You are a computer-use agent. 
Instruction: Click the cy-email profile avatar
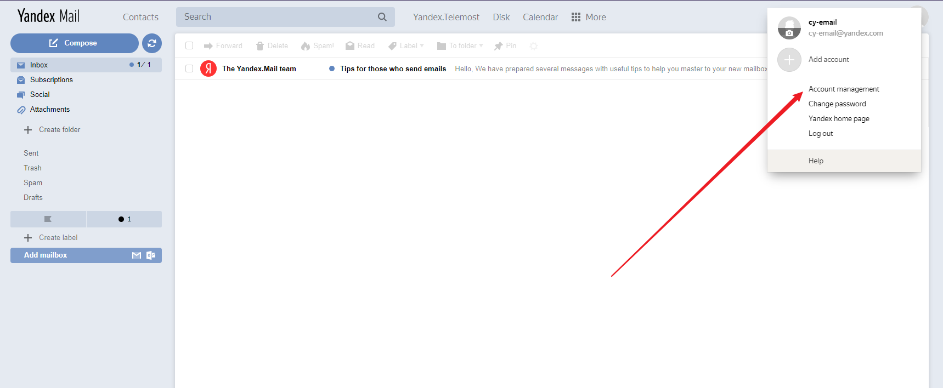(x=789, y=28)
